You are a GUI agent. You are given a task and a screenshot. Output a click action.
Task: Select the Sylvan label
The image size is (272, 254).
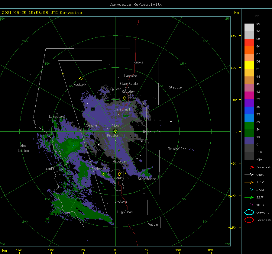116,89
